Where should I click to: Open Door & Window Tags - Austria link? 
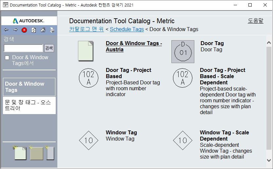click(134, 46)
